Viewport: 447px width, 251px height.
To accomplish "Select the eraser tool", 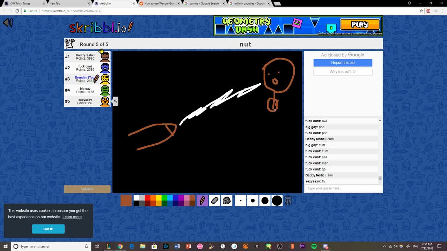I will pos(214,200).
